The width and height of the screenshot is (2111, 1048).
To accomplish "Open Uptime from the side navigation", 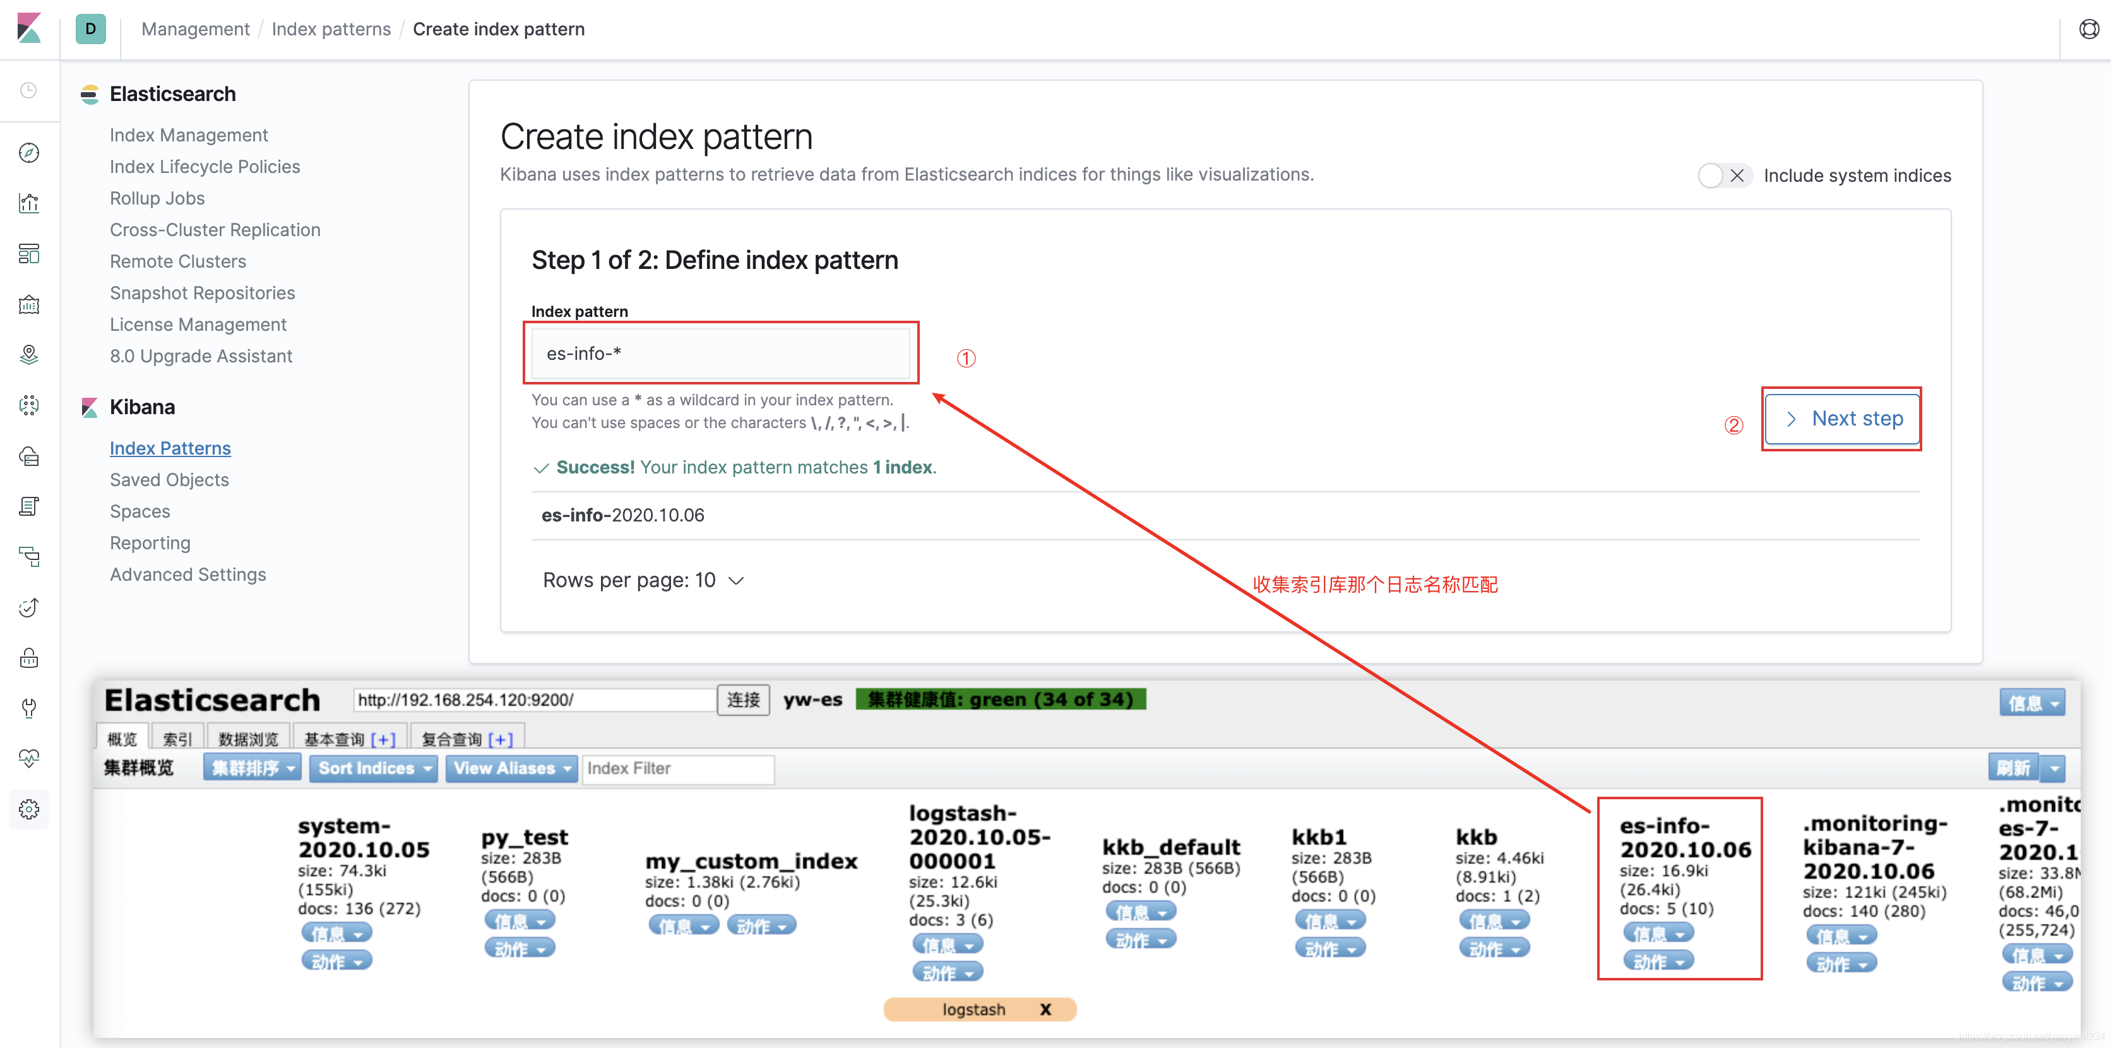I will coord(28,608).
